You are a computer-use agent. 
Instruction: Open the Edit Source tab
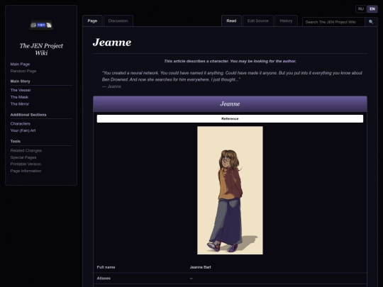[x=258, y=21]
